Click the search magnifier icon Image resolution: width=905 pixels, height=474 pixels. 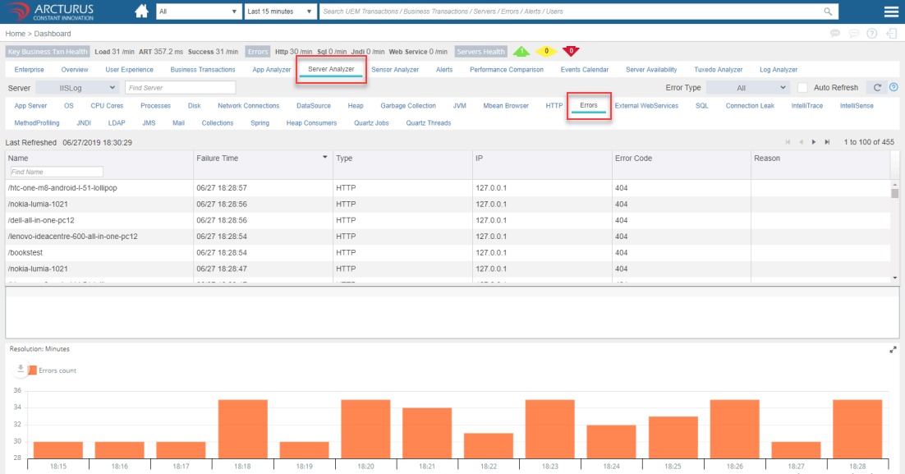tap(828, 12)
